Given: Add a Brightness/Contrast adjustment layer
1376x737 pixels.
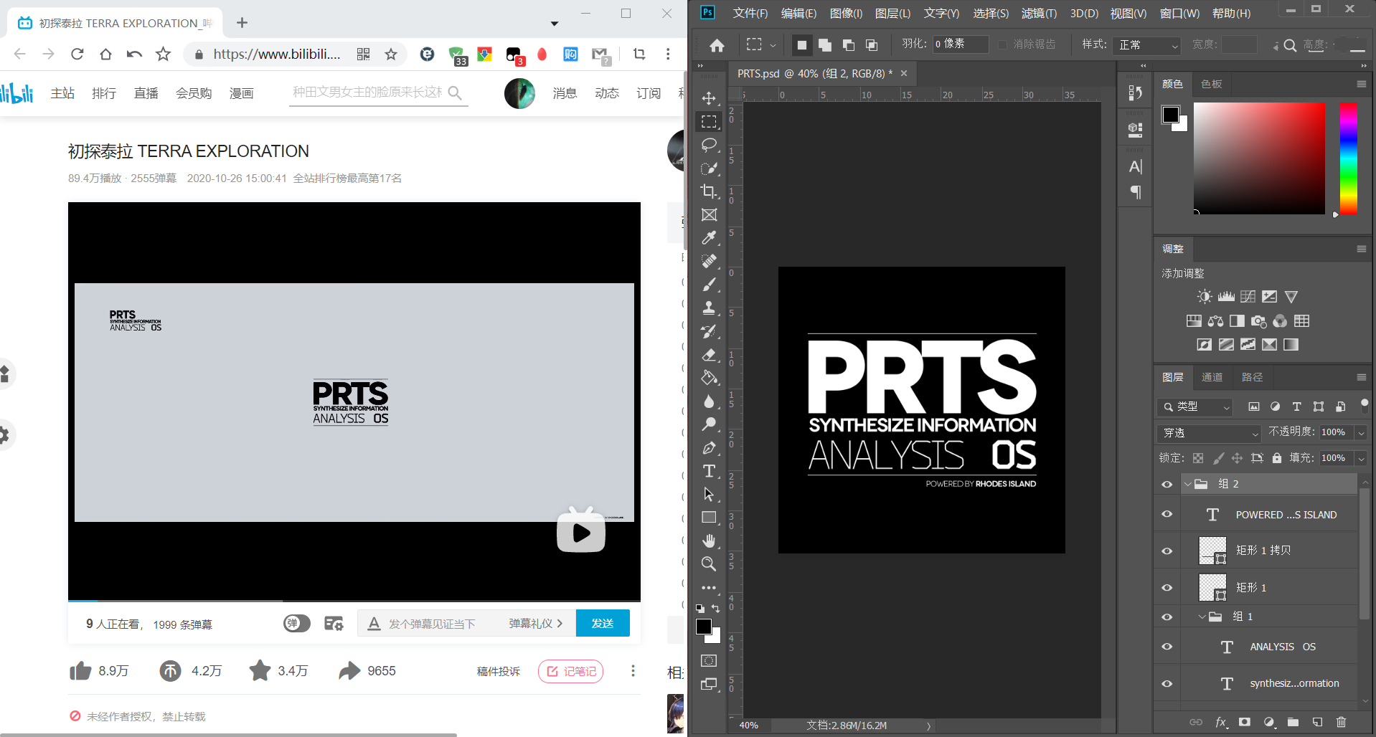Looking at the screenshot, I should point(1205,296).
